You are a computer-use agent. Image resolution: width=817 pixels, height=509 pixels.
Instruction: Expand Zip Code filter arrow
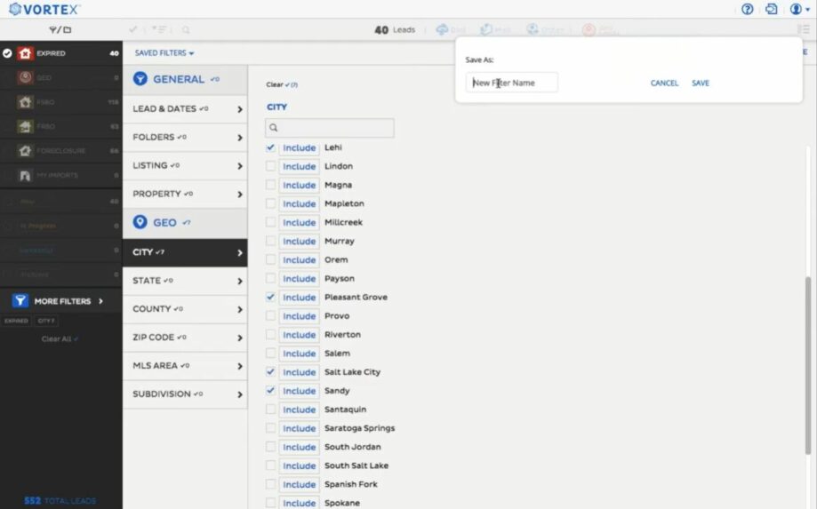(240, 338)
